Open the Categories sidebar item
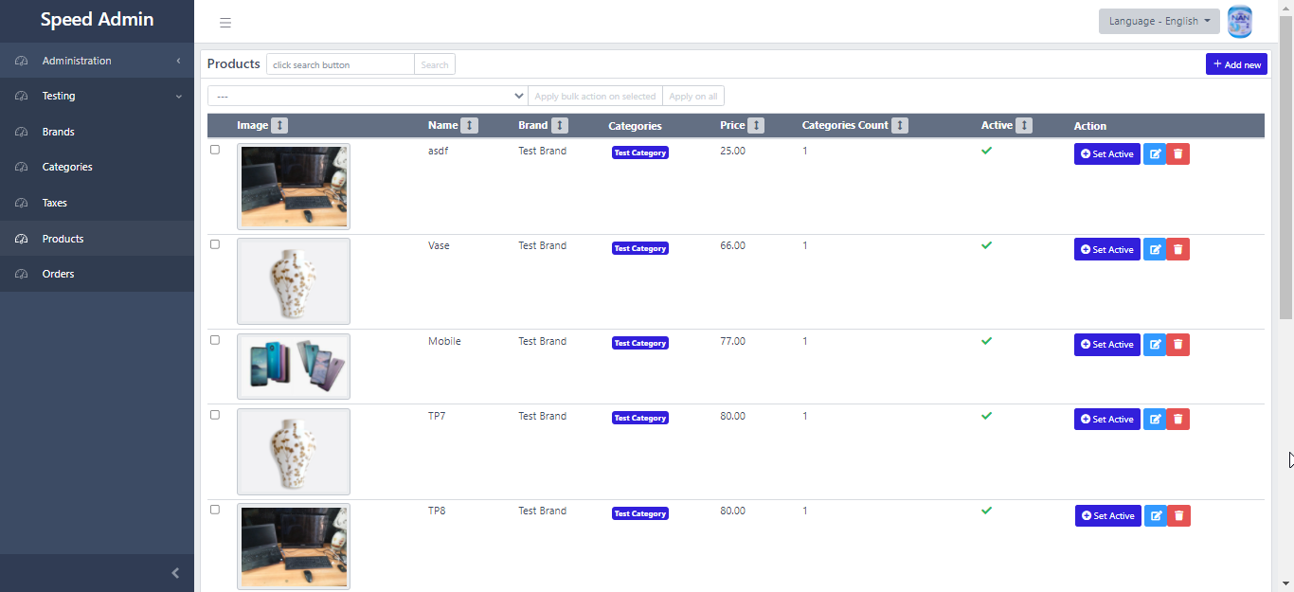 (x=67, y=167)
